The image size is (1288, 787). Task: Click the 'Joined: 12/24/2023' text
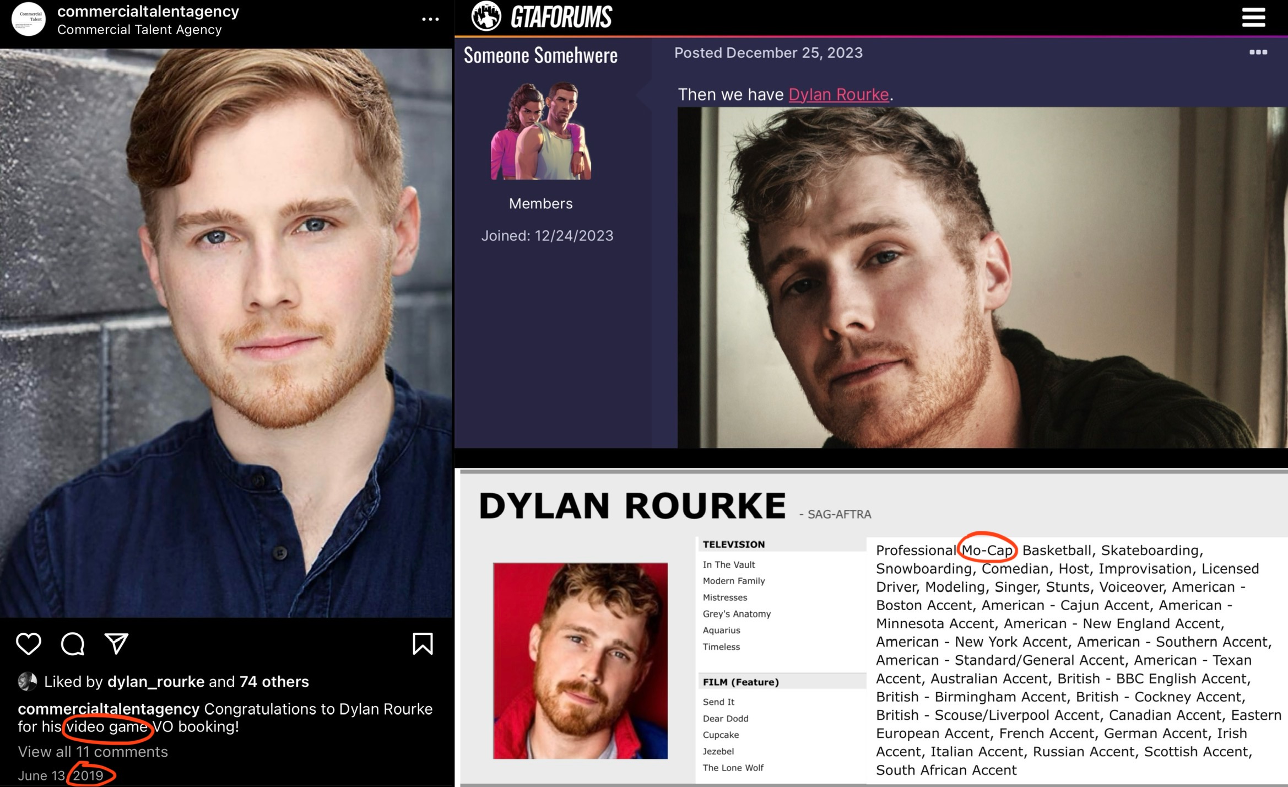click(x=547, y=236)
